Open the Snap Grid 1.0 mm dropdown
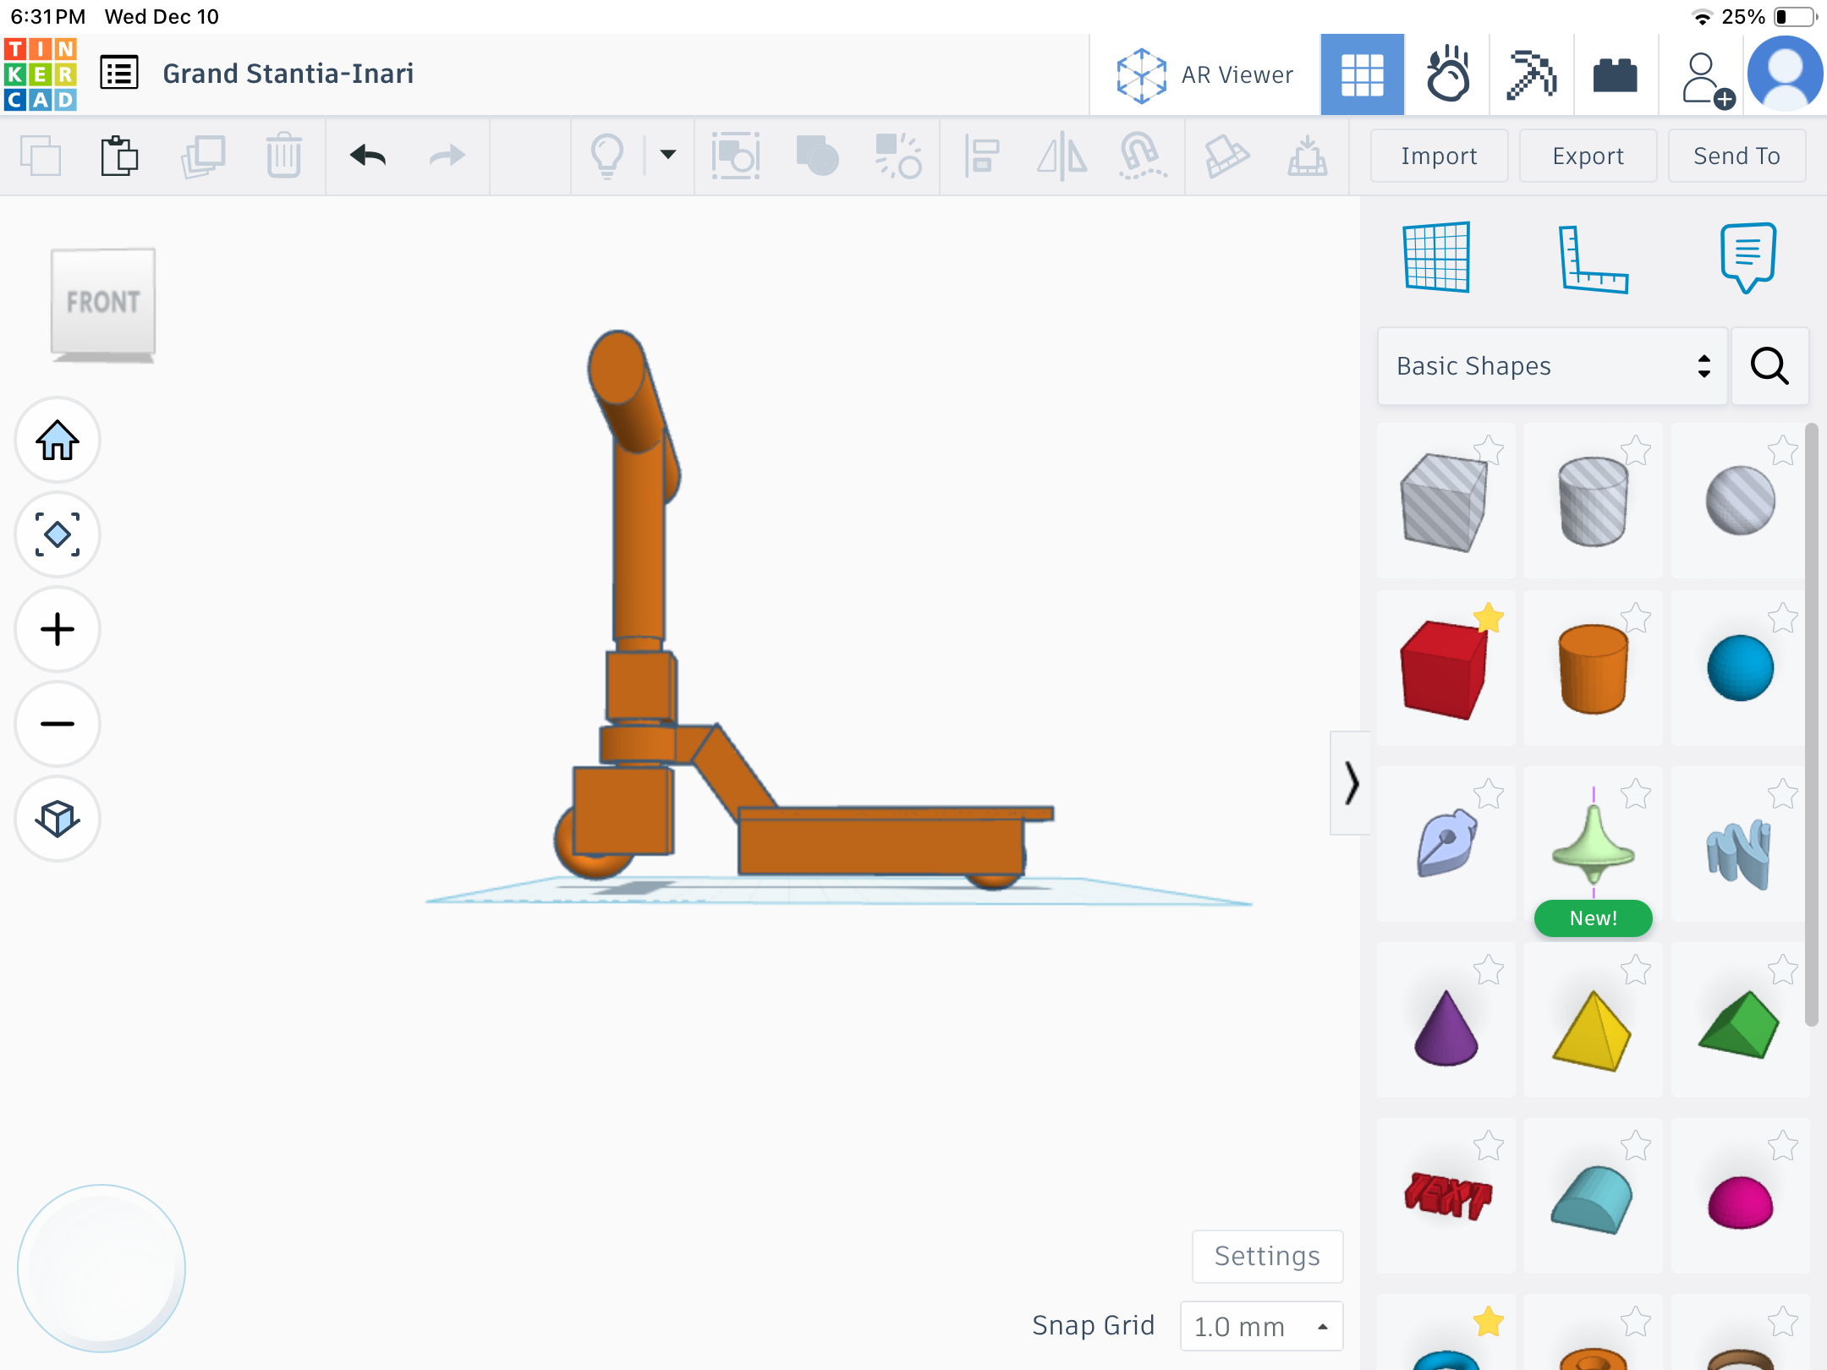 1261,1326
